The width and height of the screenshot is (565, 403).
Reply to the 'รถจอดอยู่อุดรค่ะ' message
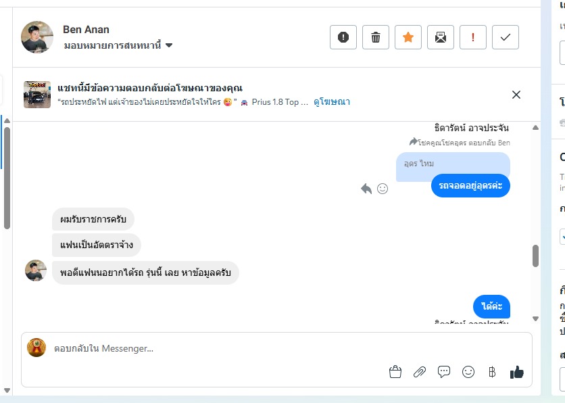366,189
